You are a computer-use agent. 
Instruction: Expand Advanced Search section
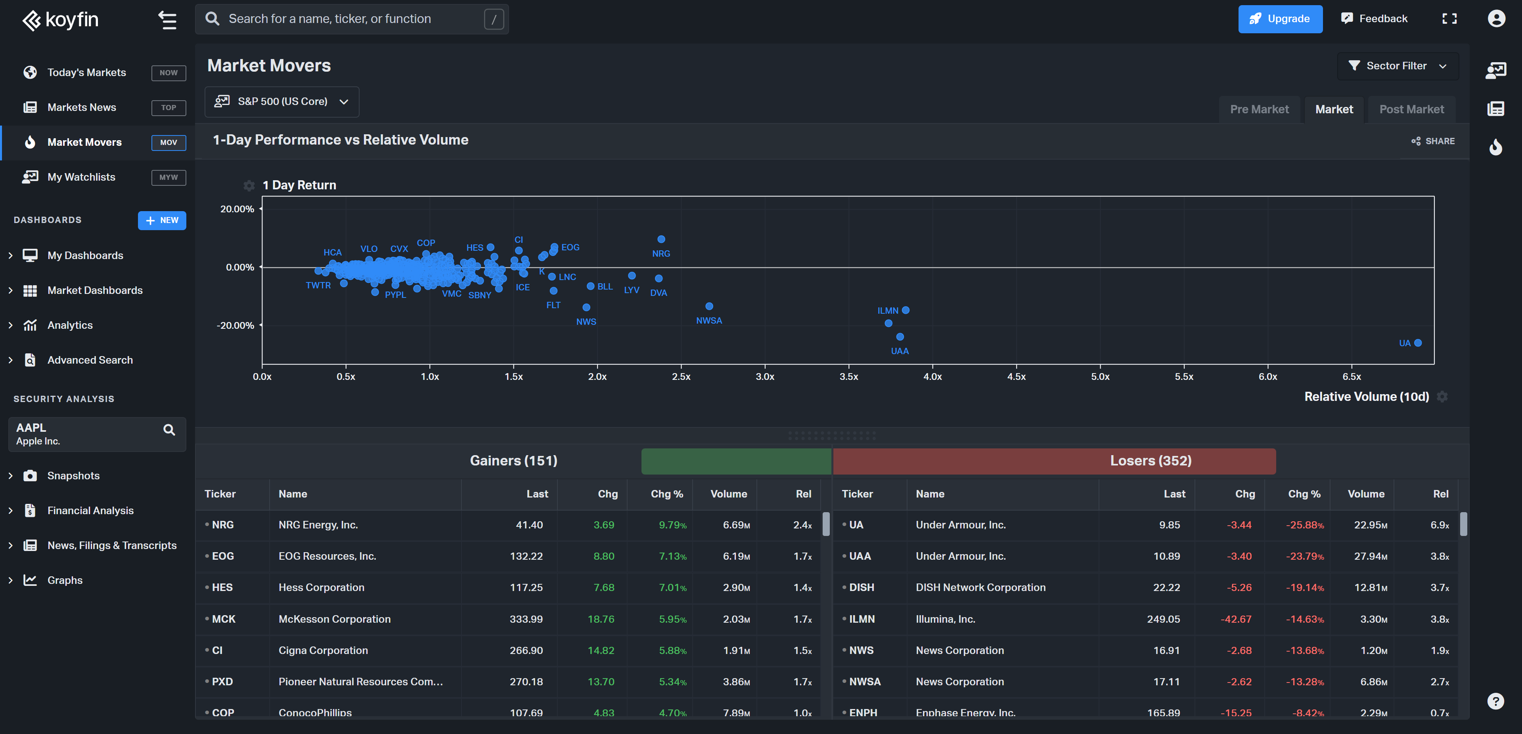coord(11,360)
